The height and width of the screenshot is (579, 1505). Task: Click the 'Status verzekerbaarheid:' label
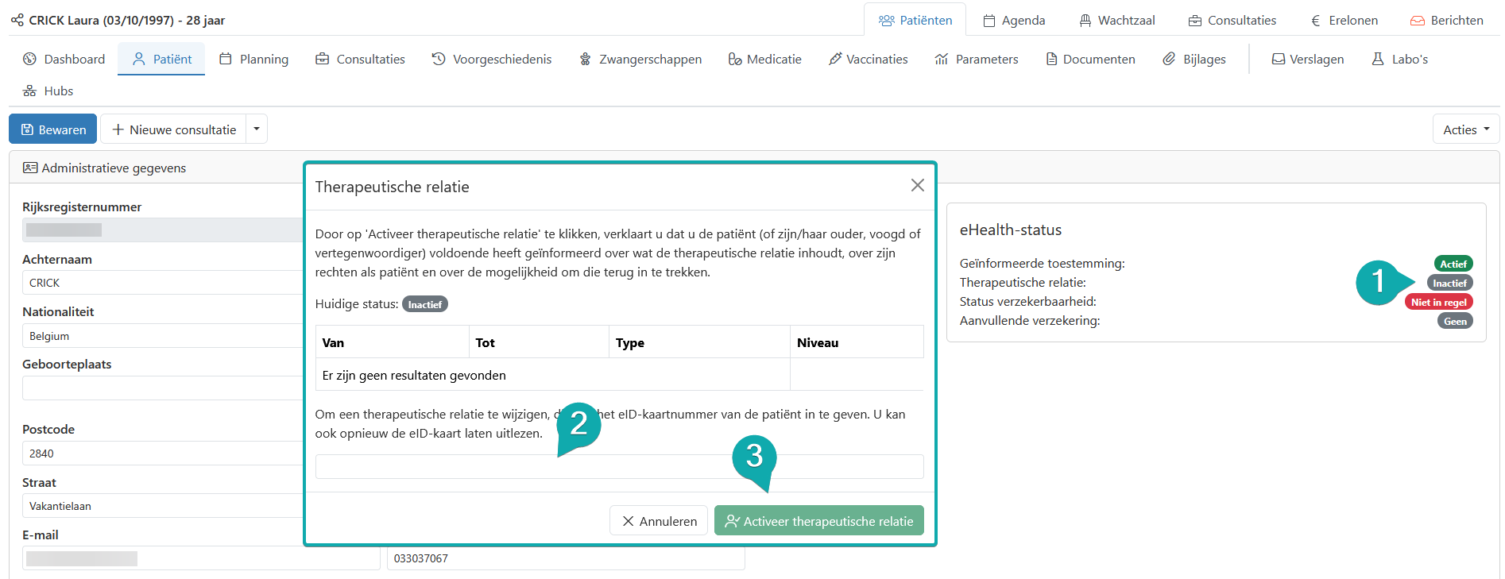pos(1027,302)
